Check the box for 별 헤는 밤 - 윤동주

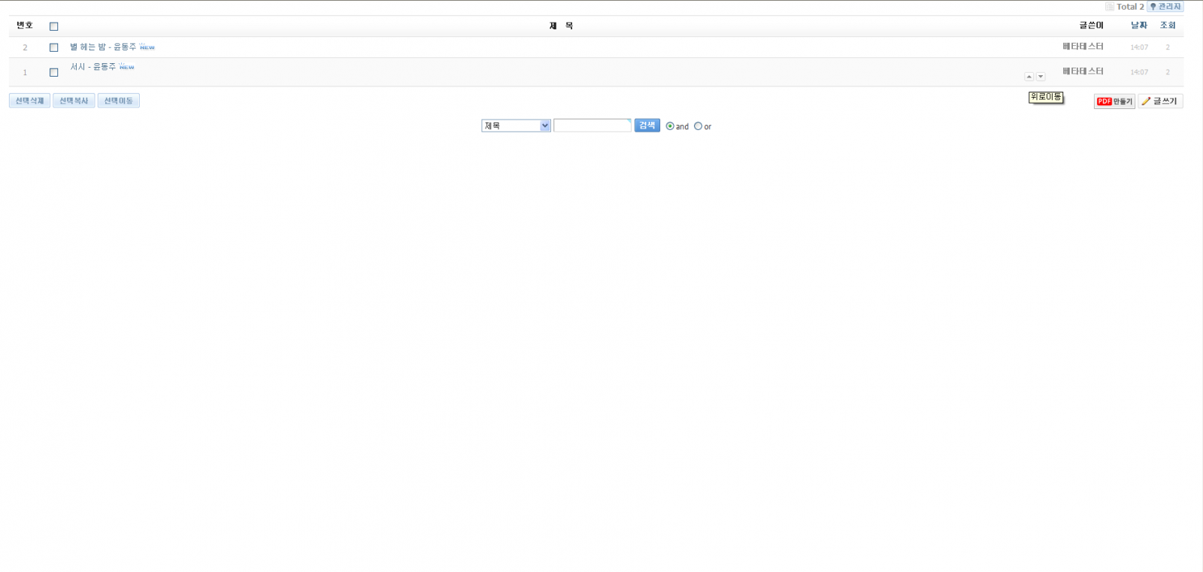coord(54,47)
